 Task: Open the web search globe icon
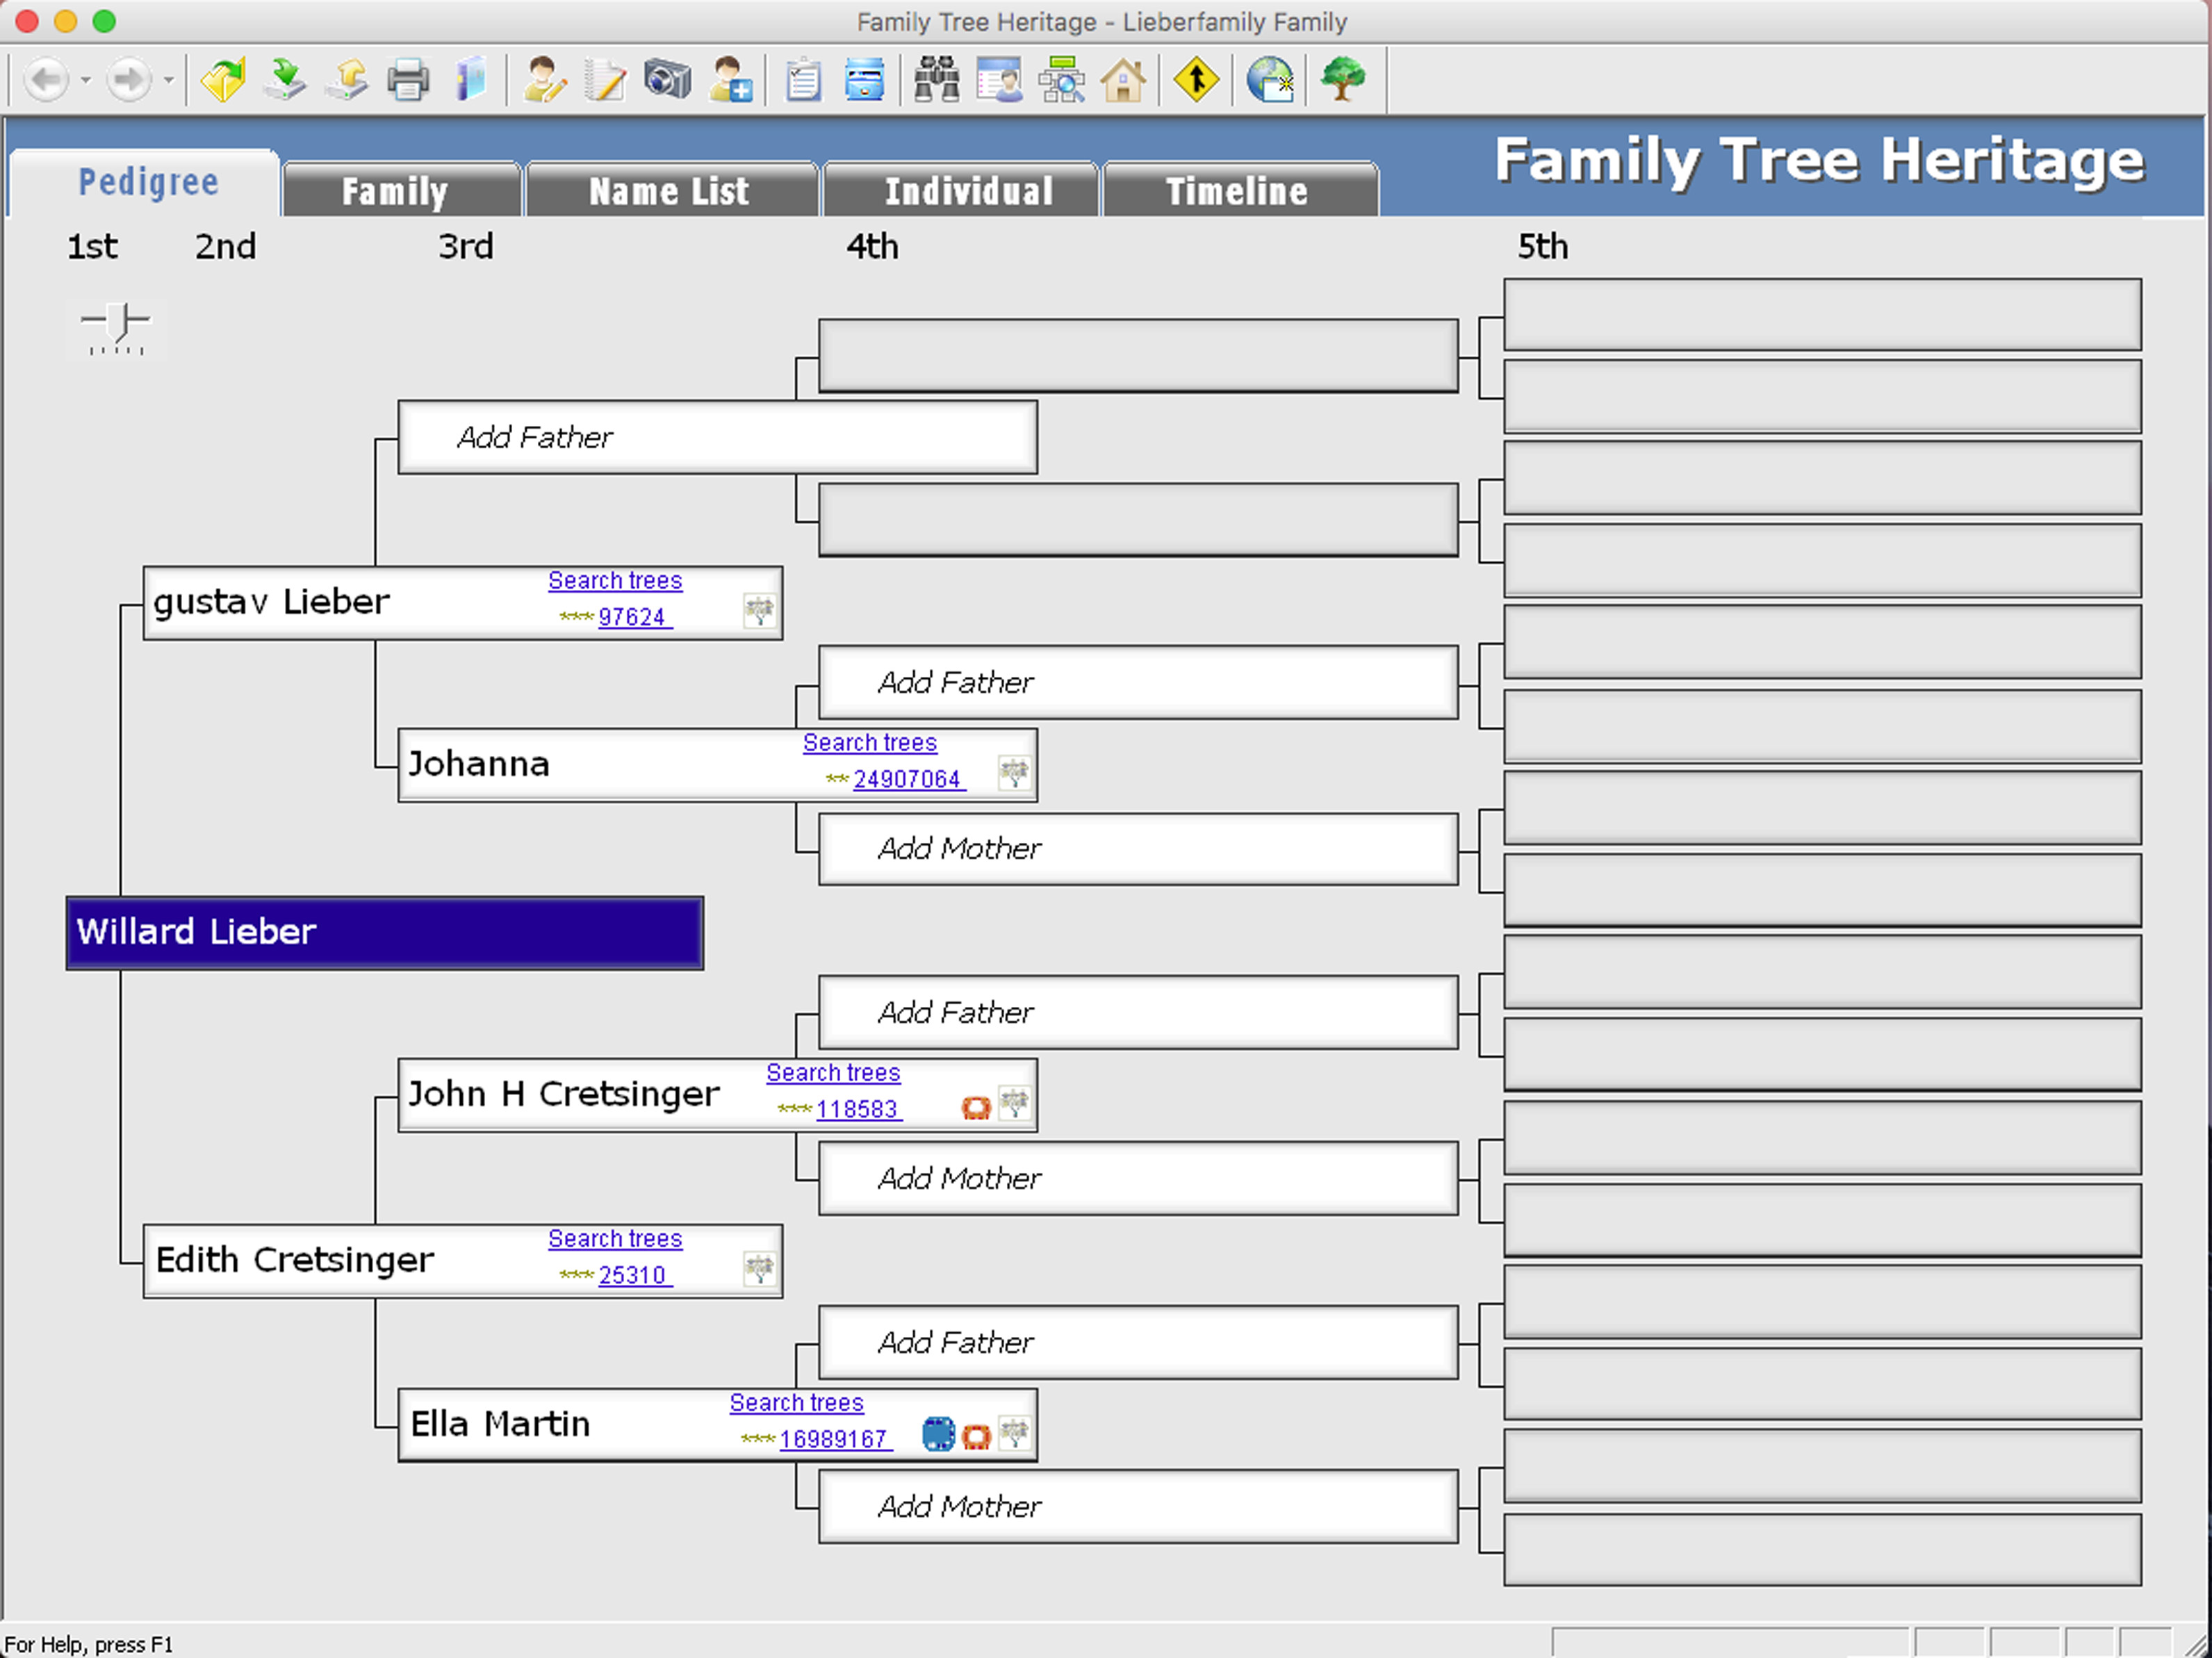(1268, 80)
